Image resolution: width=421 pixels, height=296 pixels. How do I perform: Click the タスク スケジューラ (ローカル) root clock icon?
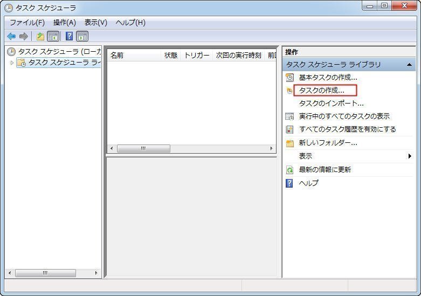point(11,52)
